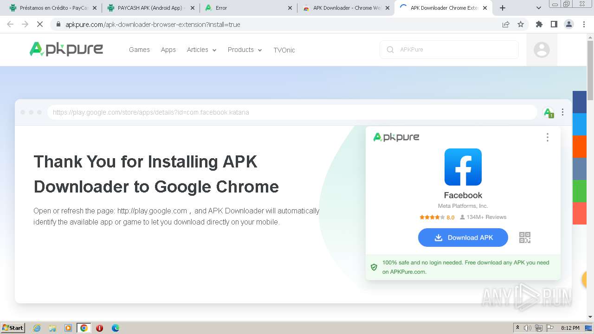Go back to previous page

pos(10,24)
